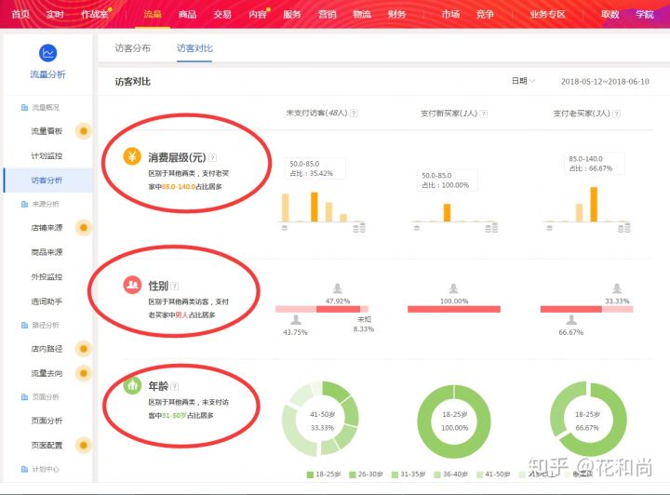Click the 来源分析 section icon
Image resolution: width=670 pixels, height=495 pixels.
click(24, 204)
